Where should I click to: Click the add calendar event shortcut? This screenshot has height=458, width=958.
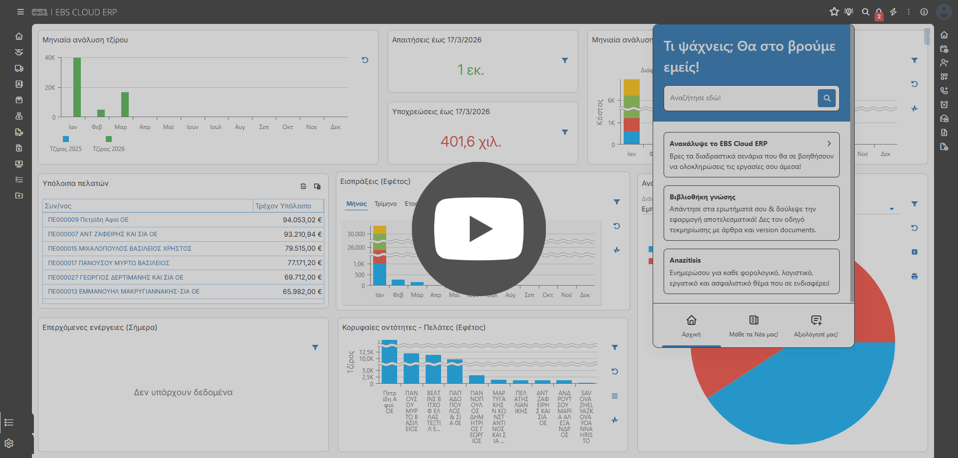[x=944, y=49]
